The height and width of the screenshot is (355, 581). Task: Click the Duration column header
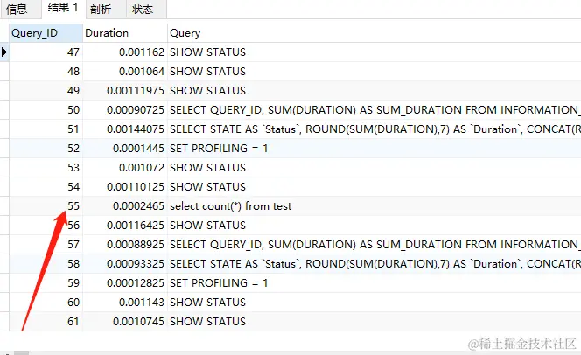(x=125, y=33)
